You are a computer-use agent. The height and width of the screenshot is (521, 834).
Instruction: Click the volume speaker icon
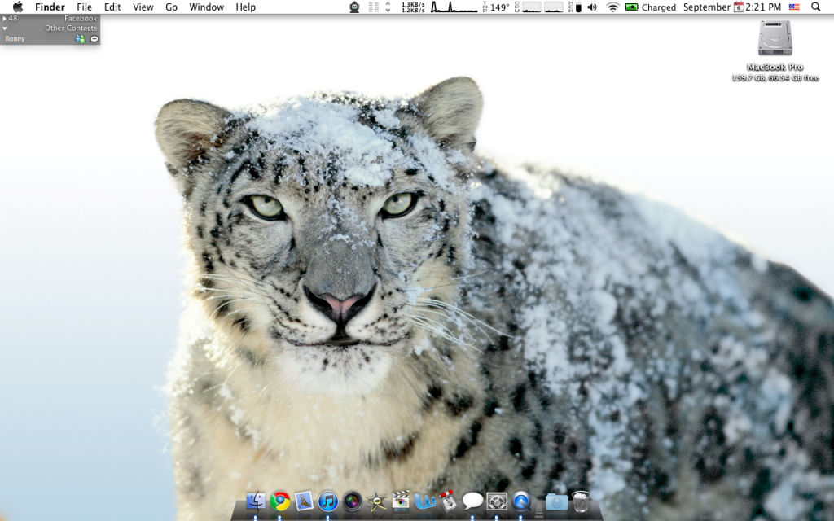coord(592,7)
